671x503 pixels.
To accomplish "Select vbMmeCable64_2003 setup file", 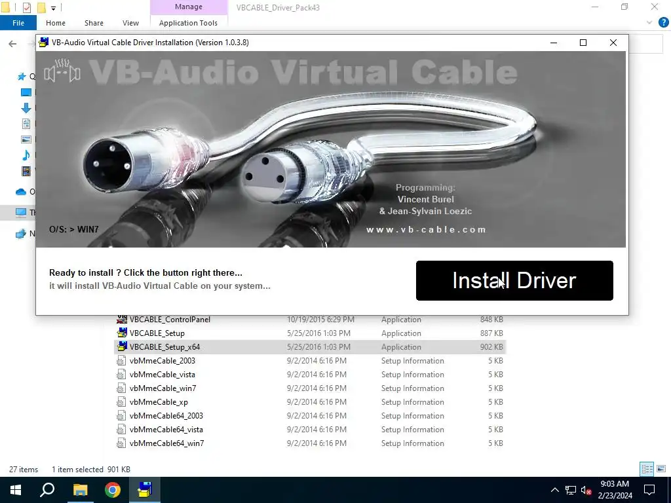I will 310,416.
